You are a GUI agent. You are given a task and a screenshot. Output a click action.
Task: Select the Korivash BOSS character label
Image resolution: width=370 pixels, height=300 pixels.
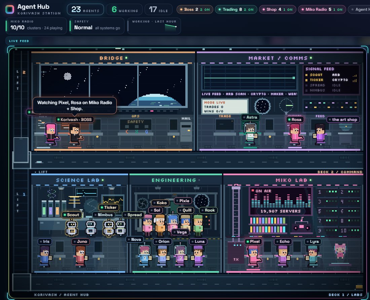[75, 120]
